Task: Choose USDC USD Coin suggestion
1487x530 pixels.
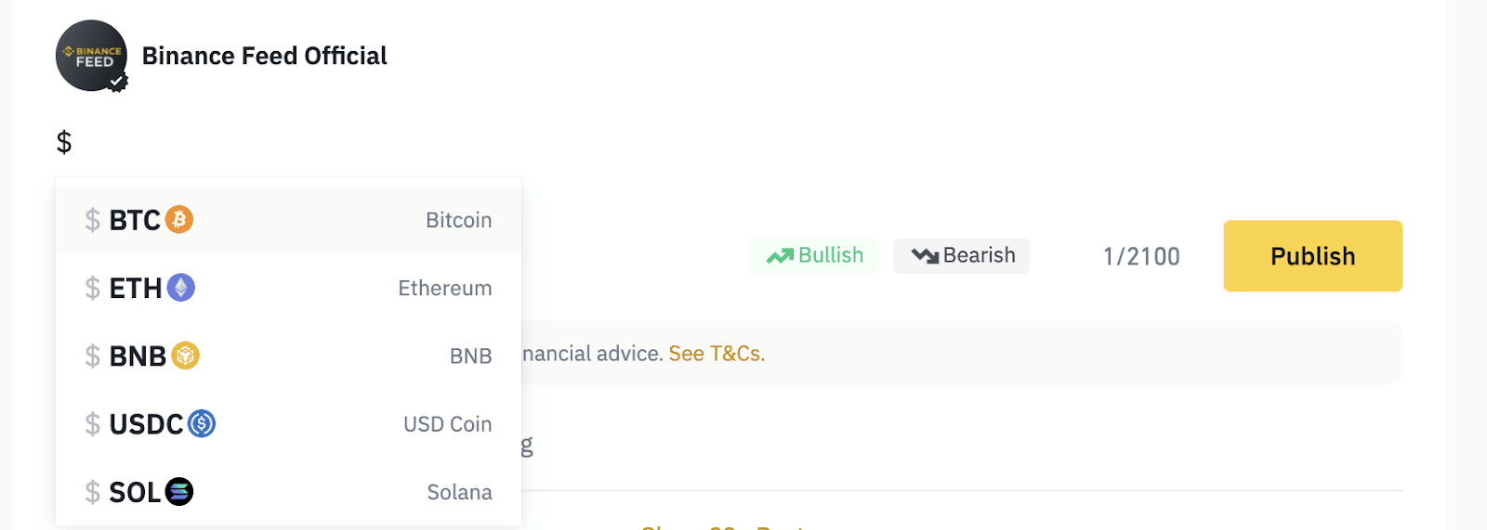Action: (x=288, y=423)
